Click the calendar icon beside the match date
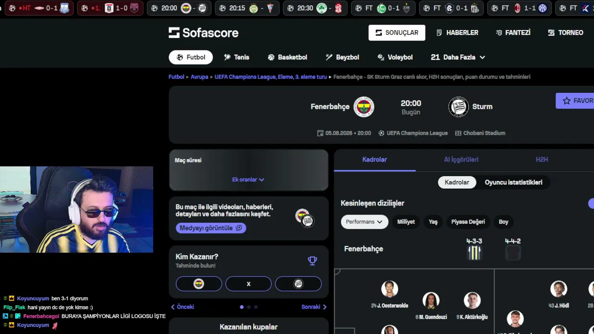This screenshot has height=334, width=594. 320,133
